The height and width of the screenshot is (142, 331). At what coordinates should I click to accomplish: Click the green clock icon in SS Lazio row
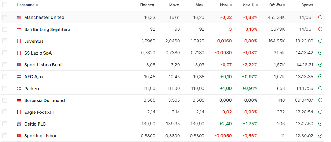(320, 53)
